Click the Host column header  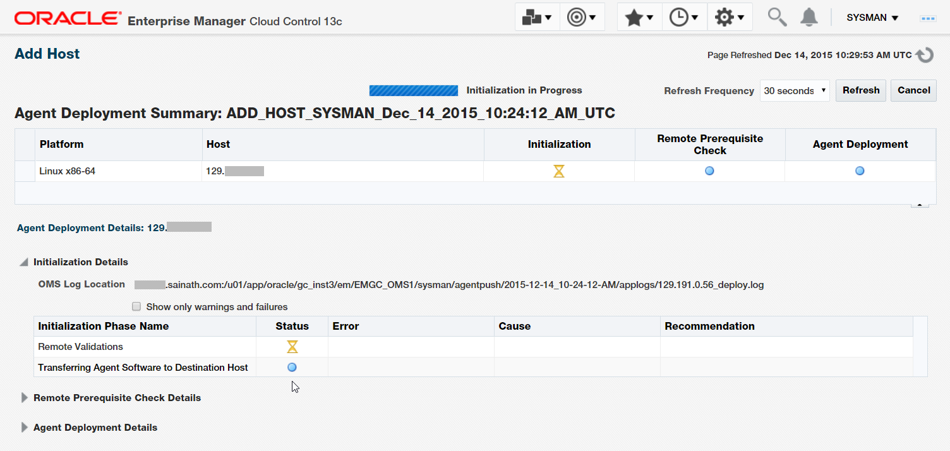(343, 145)
